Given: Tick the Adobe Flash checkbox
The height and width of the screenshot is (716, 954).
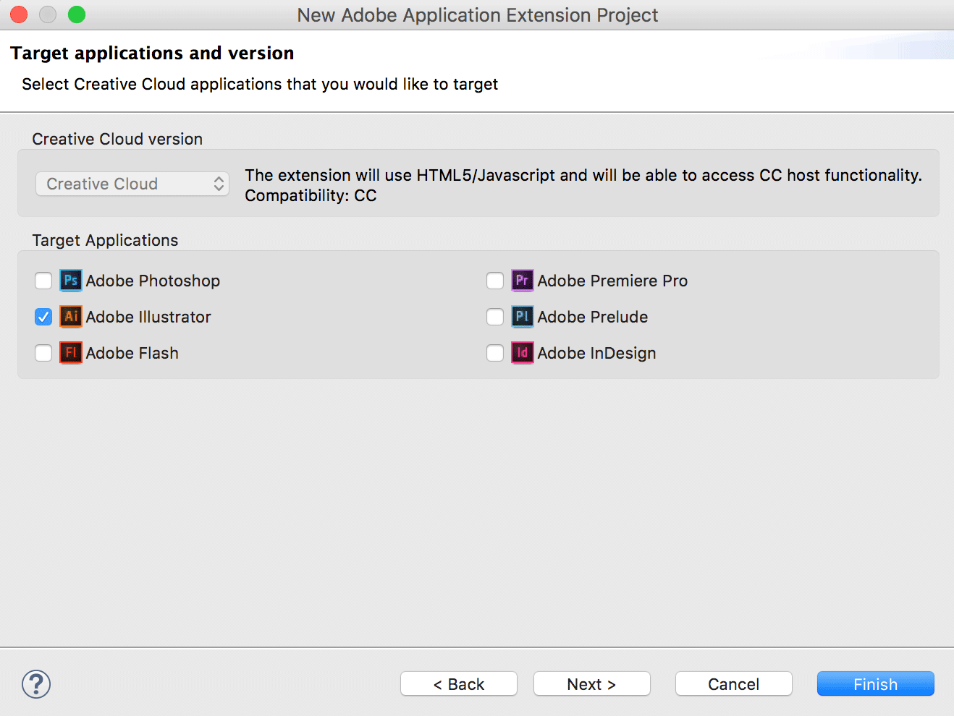Looking at the screenshot, I should (43, 353).
